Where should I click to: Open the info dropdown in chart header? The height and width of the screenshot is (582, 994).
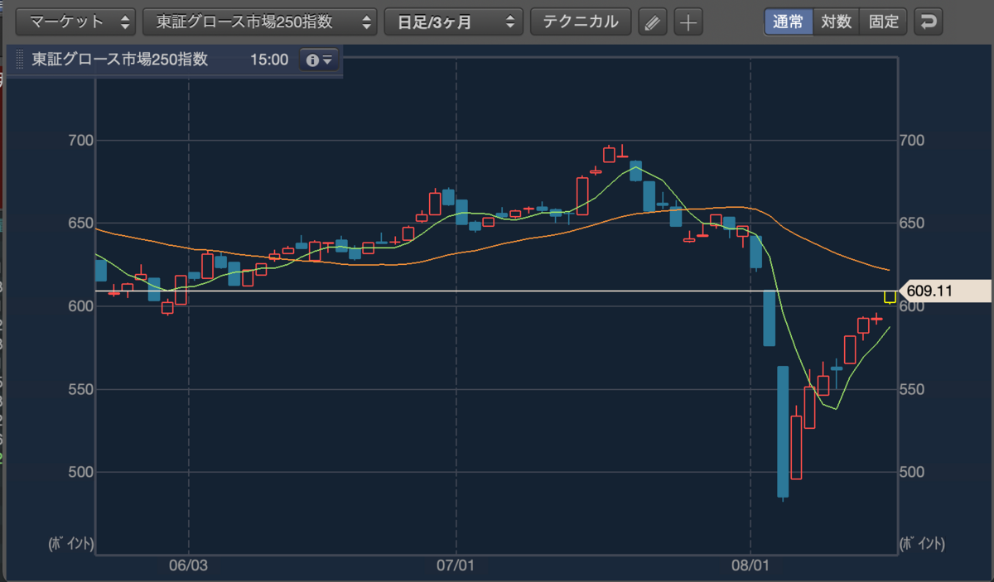coord(319,60)
